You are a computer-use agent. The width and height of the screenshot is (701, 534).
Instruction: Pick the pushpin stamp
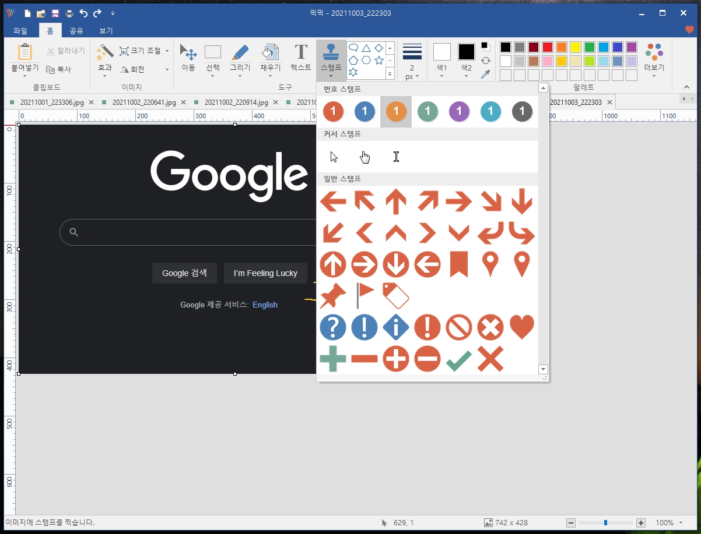pos(333,296)
